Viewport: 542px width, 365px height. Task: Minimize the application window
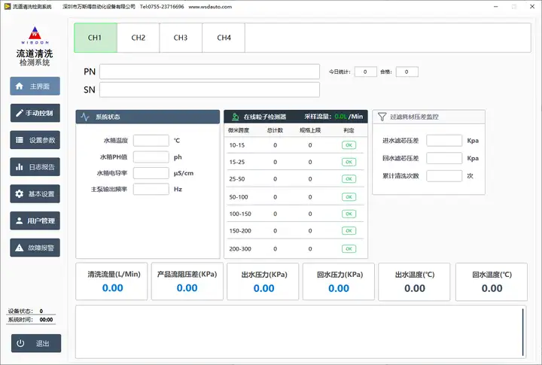coord(495,7)
